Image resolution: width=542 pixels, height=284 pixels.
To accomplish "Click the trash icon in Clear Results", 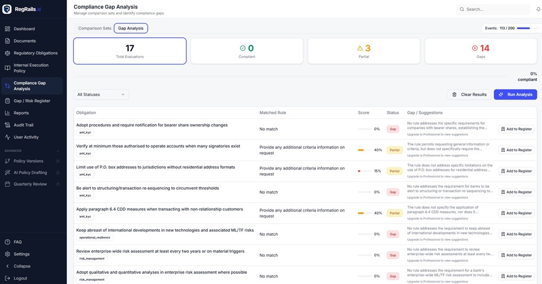I will point(455,94).
